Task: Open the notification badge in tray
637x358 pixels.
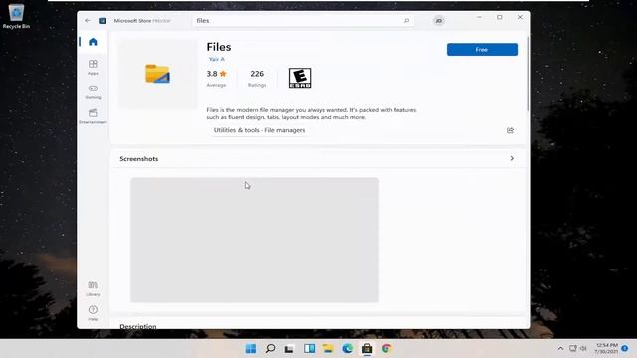Action: (625, 349)
